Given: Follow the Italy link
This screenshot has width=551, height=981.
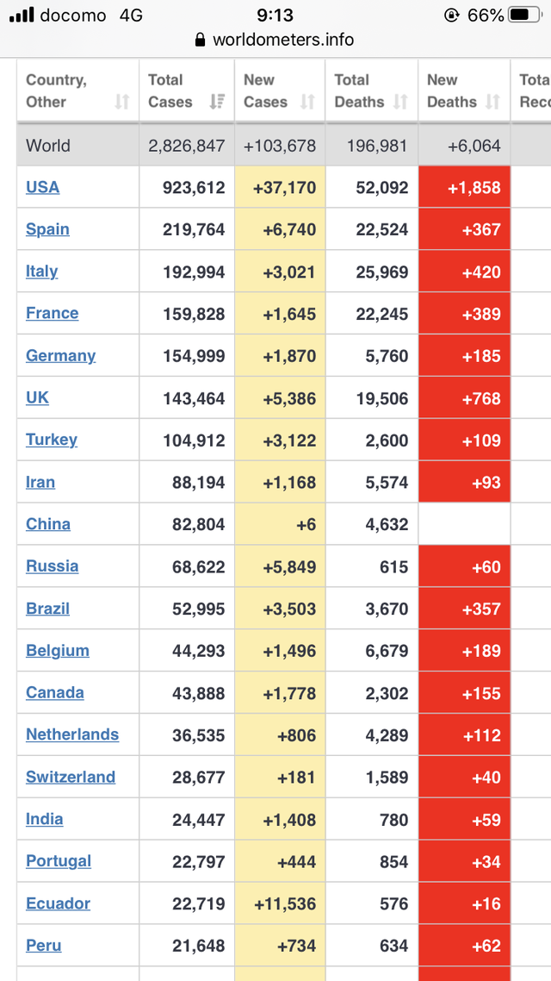Looking at the screenshot, I should pos(42,271).
